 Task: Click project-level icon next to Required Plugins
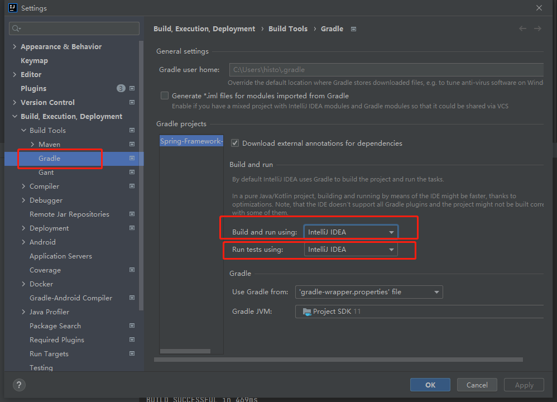click(x=132, y=339)
